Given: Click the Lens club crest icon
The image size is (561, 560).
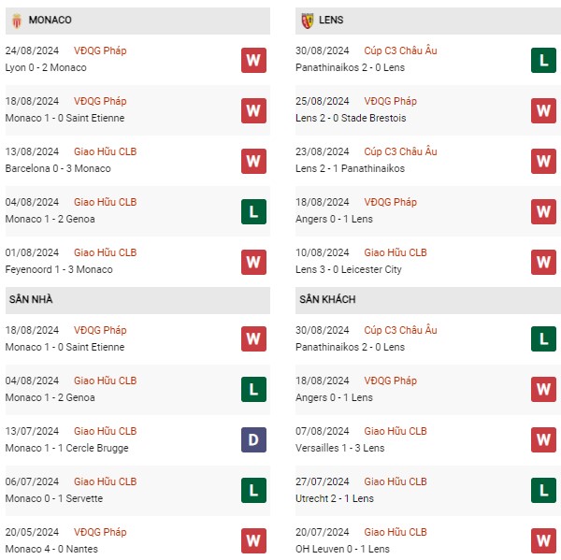Looking at the screenshot, I should [307, 21].
